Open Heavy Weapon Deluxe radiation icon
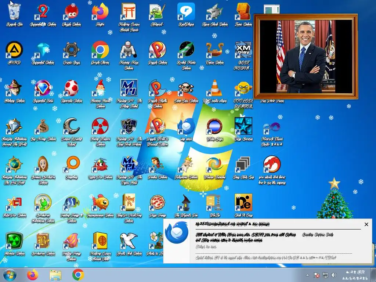Image resolution: width=376 pixels, height=282 pixels. (100, 126)
